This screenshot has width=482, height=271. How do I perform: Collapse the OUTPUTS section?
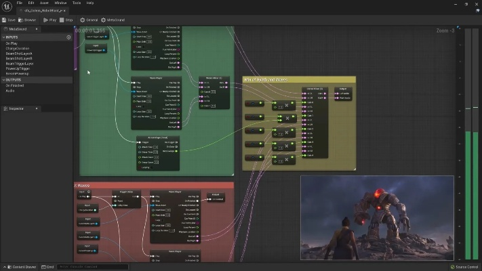click(x=3, y=80)
